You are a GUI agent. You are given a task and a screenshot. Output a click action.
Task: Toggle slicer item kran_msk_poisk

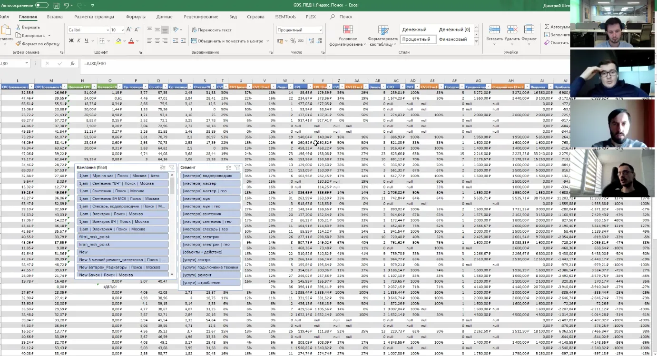tap(123, 244)
